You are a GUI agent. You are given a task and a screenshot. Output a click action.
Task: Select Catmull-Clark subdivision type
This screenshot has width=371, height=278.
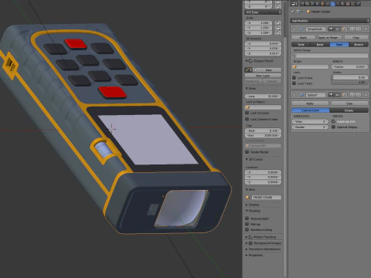click(311, 110)
